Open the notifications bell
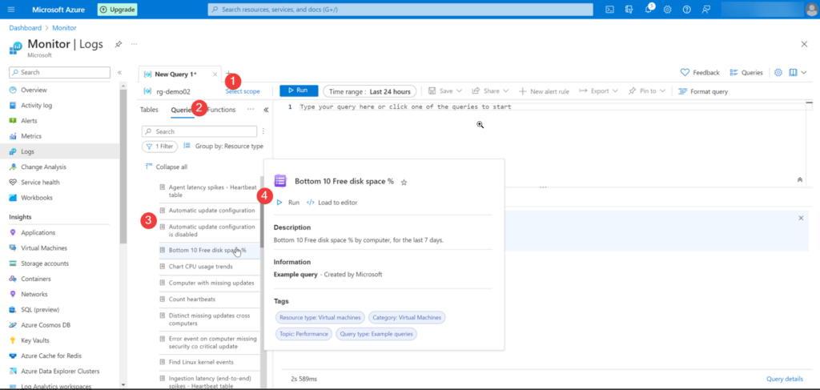The height and width of the screenshot is (390, 820). click(x=649, y=10)
